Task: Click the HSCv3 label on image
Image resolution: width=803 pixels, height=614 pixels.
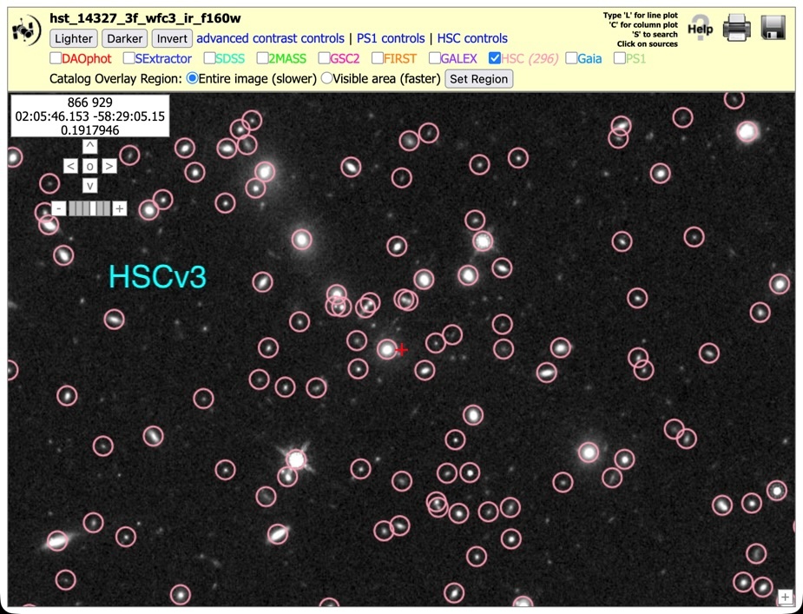Action: pos(158,277)
